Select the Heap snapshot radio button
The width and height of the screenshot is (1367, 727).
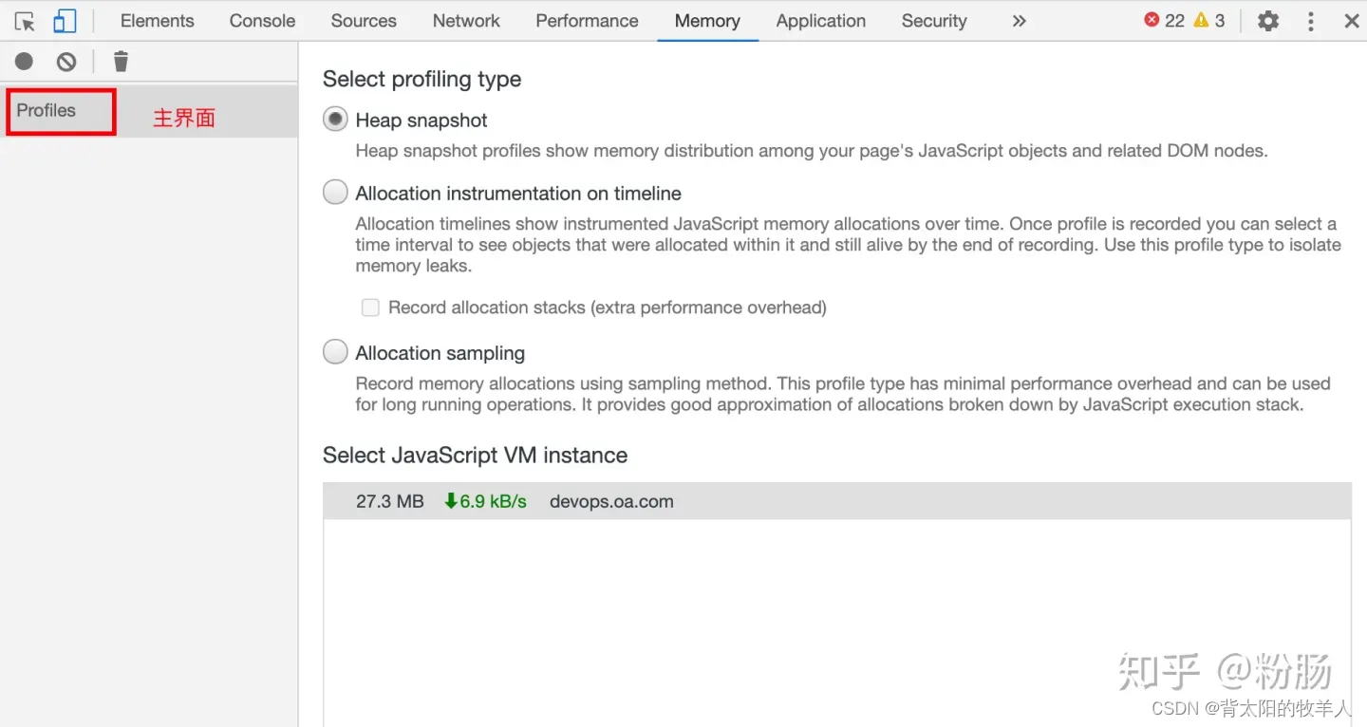tap(335, 120)
